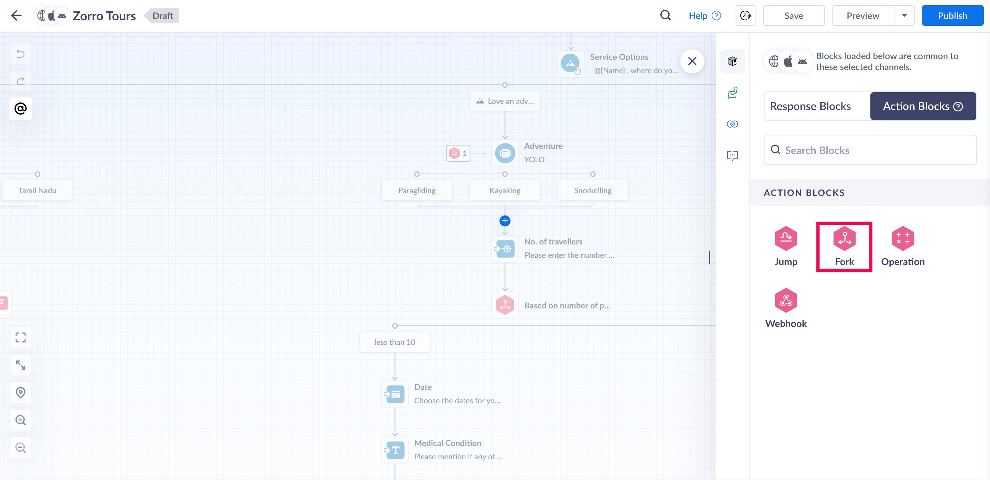Click the Search Blocks input field

(870, 150)
